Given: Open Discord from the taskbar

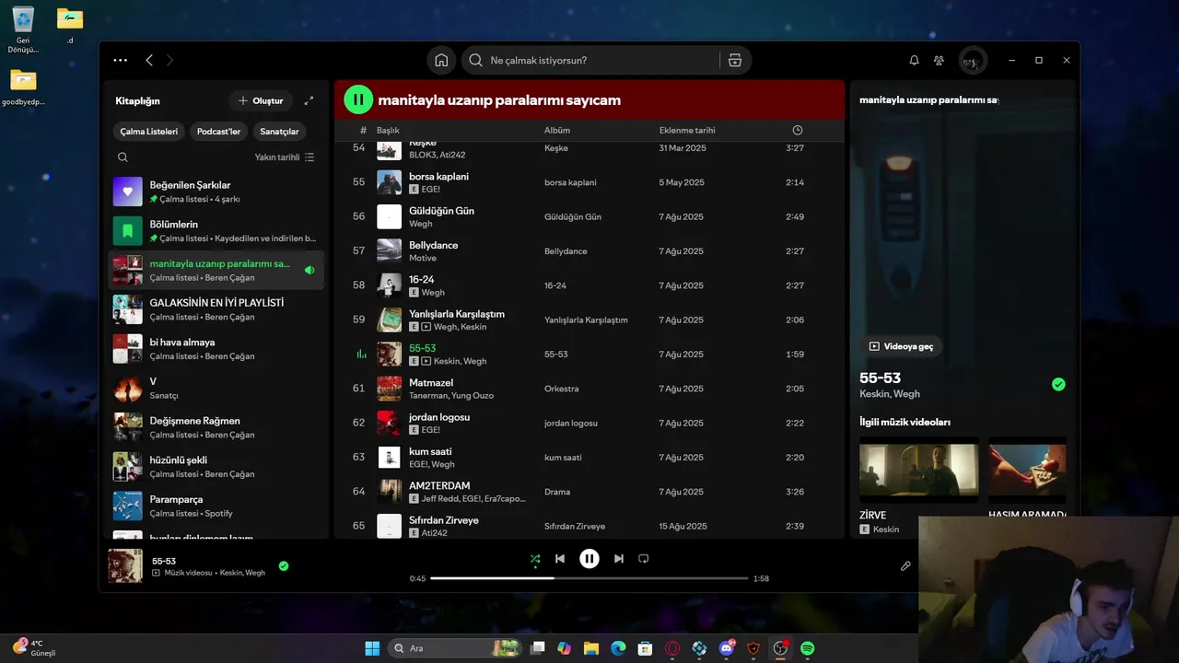Looking at the screenshot, I should click(x=727, y=648).
